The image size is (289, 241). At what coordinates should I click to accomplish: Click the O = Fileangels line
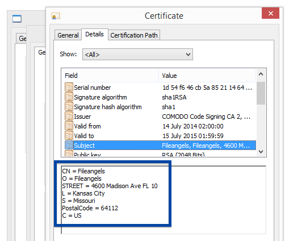coord(82,178)
